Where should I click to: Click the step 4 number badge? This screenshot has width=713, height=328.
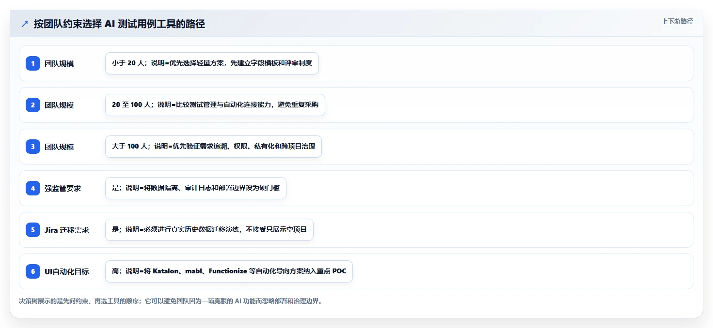tap(33, 188)
